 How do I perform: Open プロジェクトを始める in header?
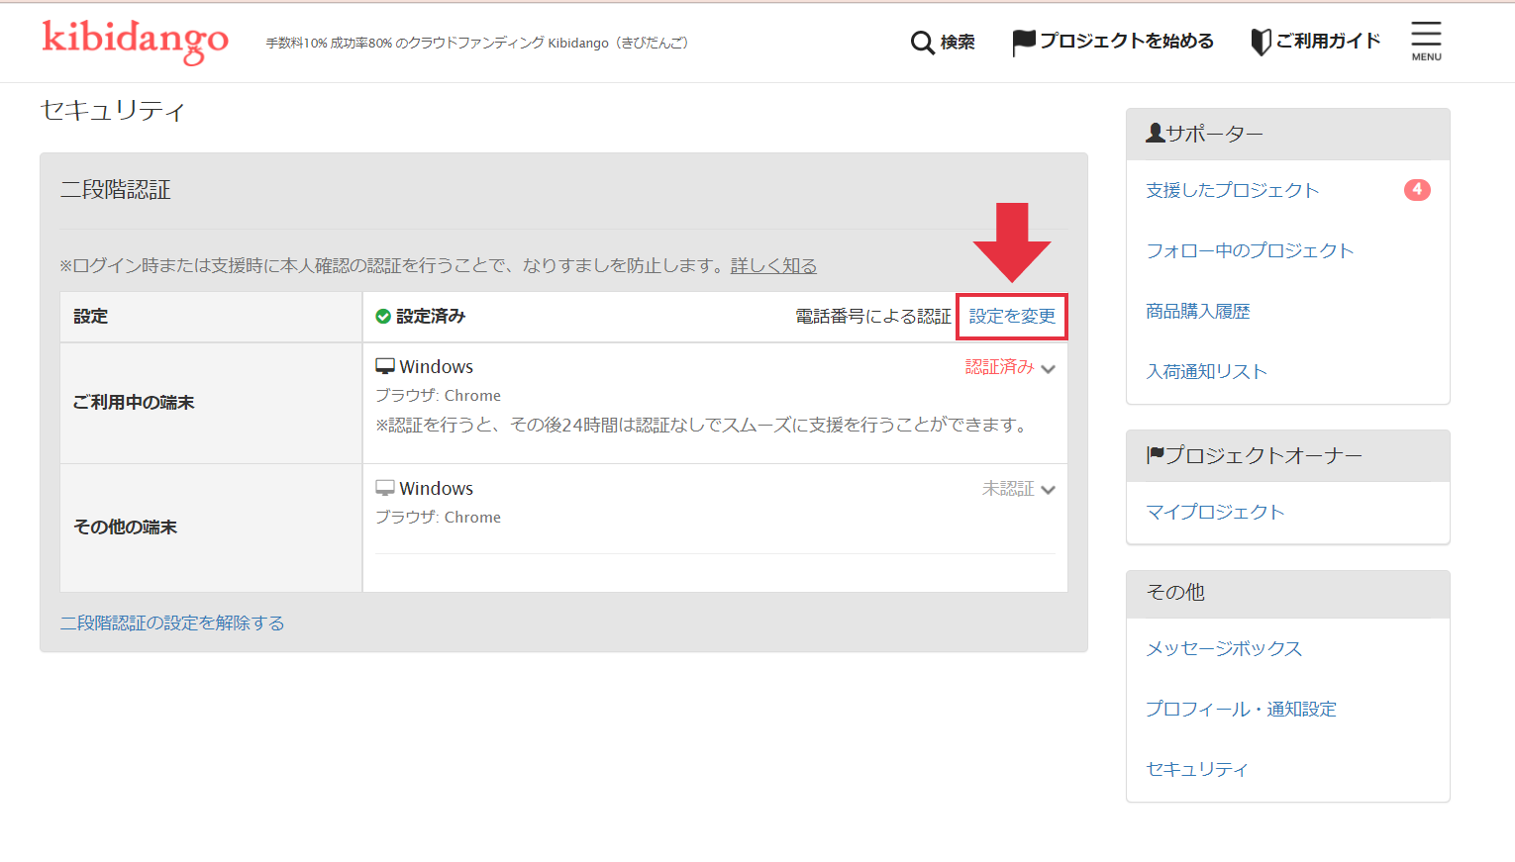click(x=1127, y=41)
